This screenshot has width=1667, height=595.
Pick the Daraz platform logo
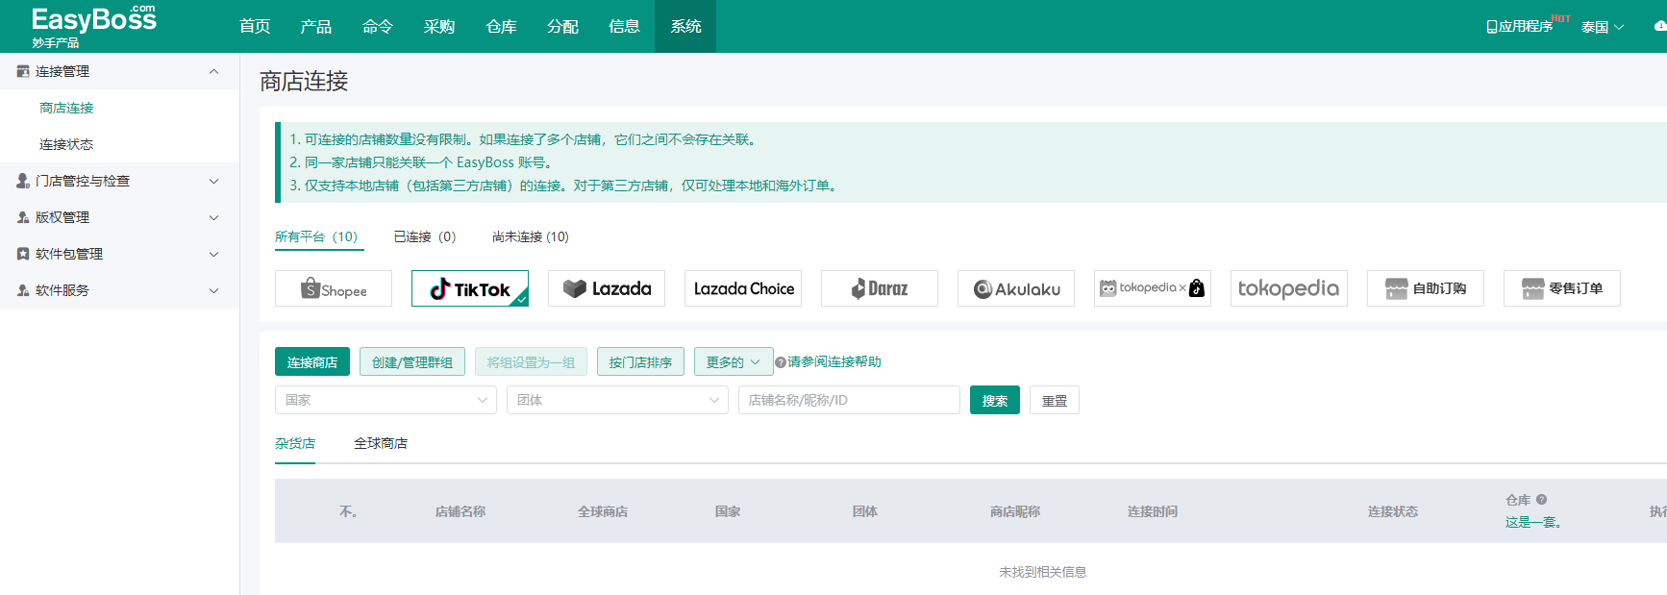point(879,289)
